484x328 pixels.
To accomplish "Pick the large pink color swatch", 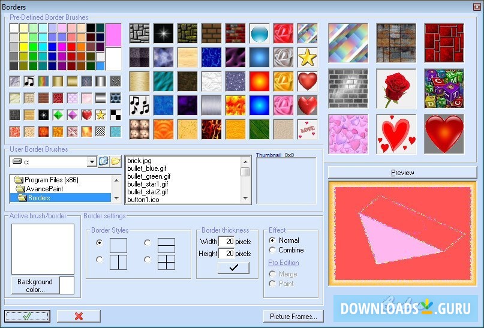I will (x=113, y=35).
